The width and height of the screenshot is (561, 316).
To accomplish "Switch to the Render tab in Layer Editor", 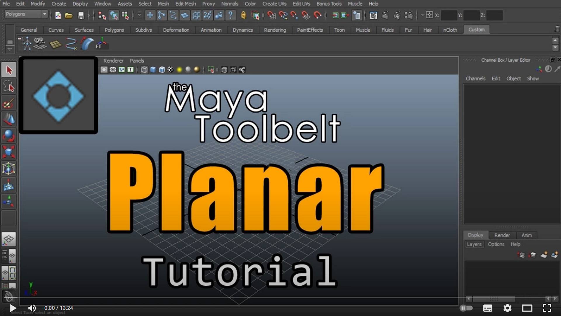I will pos(502,235).
